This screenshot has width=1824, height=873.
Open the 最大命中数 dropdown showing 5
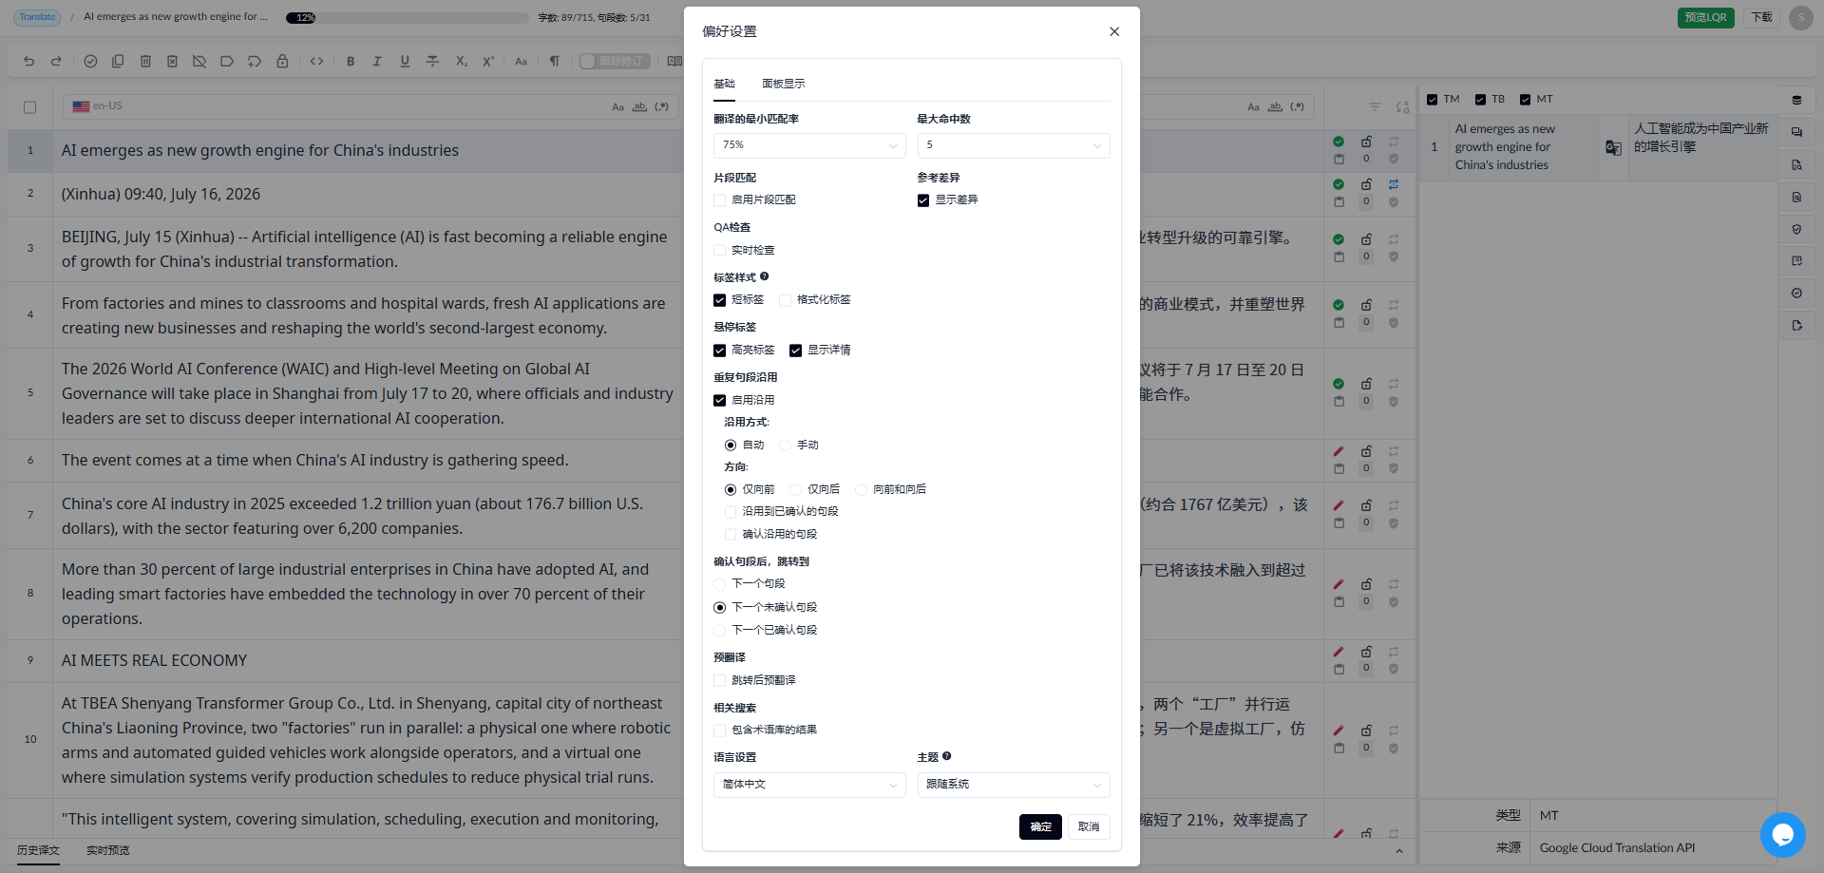tap(1014, 145)
